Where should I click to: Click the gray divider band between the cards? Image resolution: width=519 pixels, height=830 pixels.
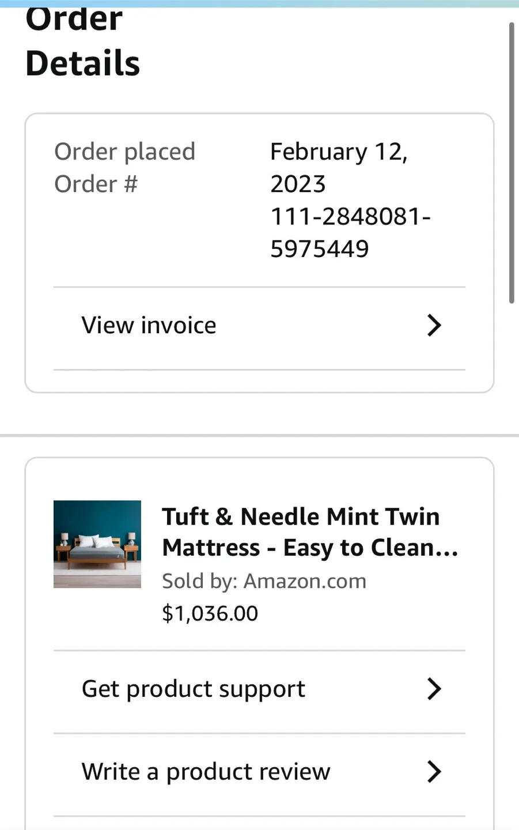(259, 436)
